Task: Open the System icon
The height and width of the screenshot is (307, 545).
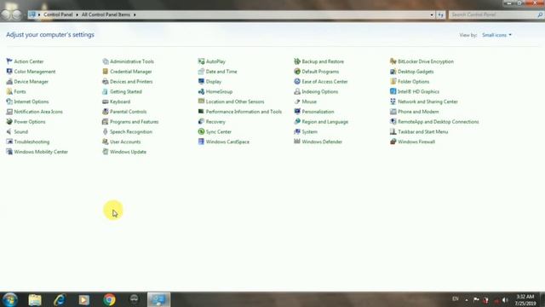Action: coord(297,131)
